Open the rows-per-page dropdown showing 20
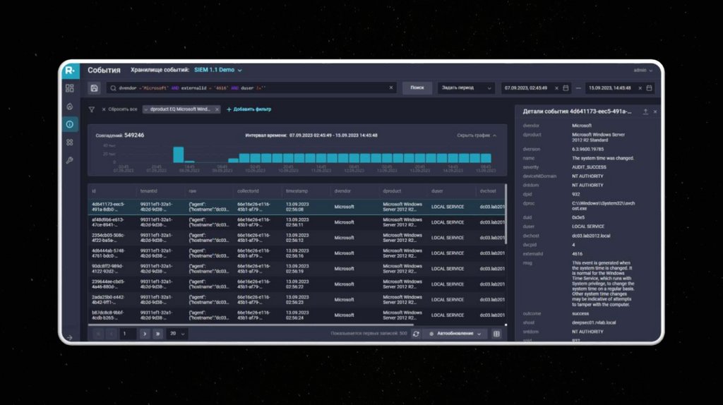 coord(178,334)
